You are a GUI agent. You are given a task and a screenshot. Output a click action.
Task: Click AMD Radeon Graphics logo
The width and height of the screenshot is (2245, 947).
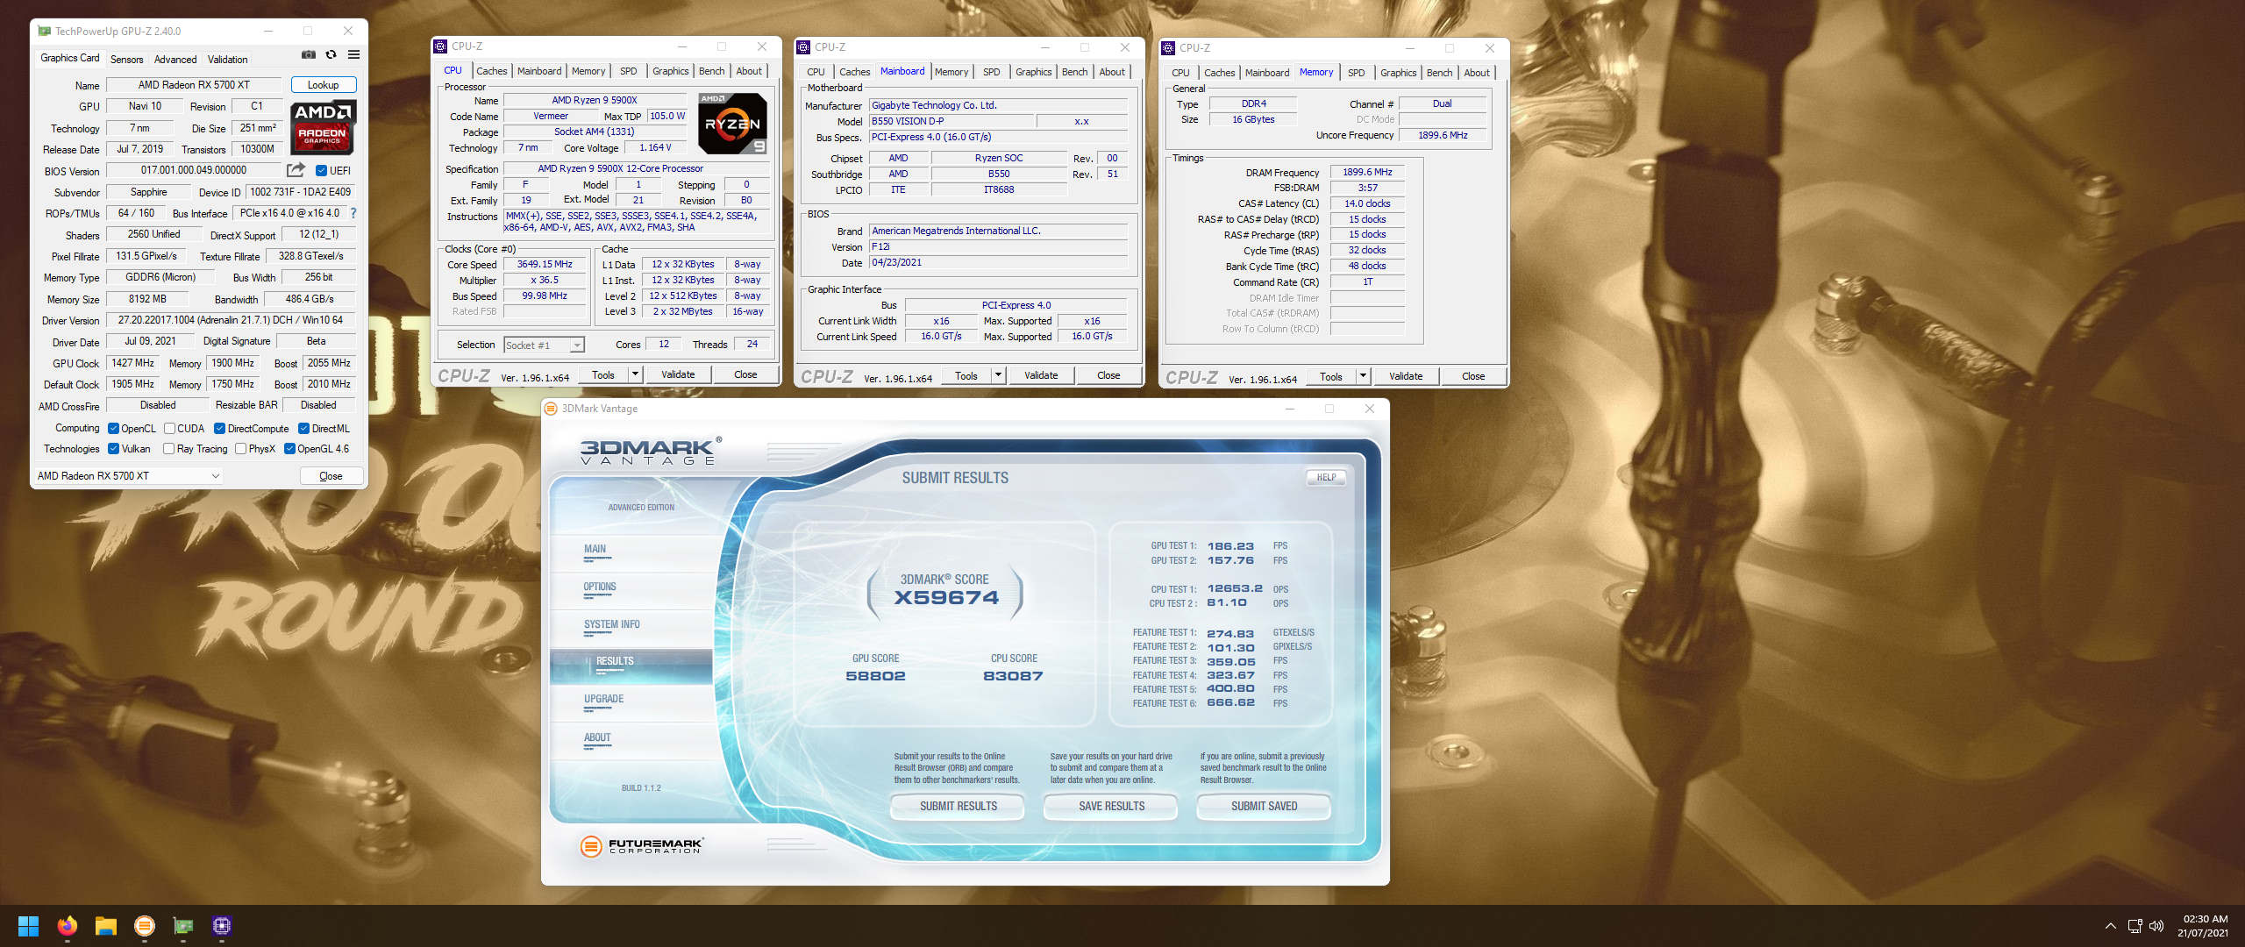(323, 127)
